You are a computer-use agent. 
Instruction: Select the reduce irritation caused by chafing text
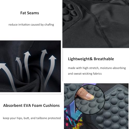click(31, 25)
